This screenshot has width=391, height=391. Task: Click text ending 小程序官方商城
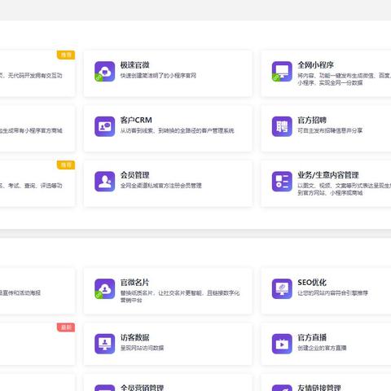pos(31,130)
